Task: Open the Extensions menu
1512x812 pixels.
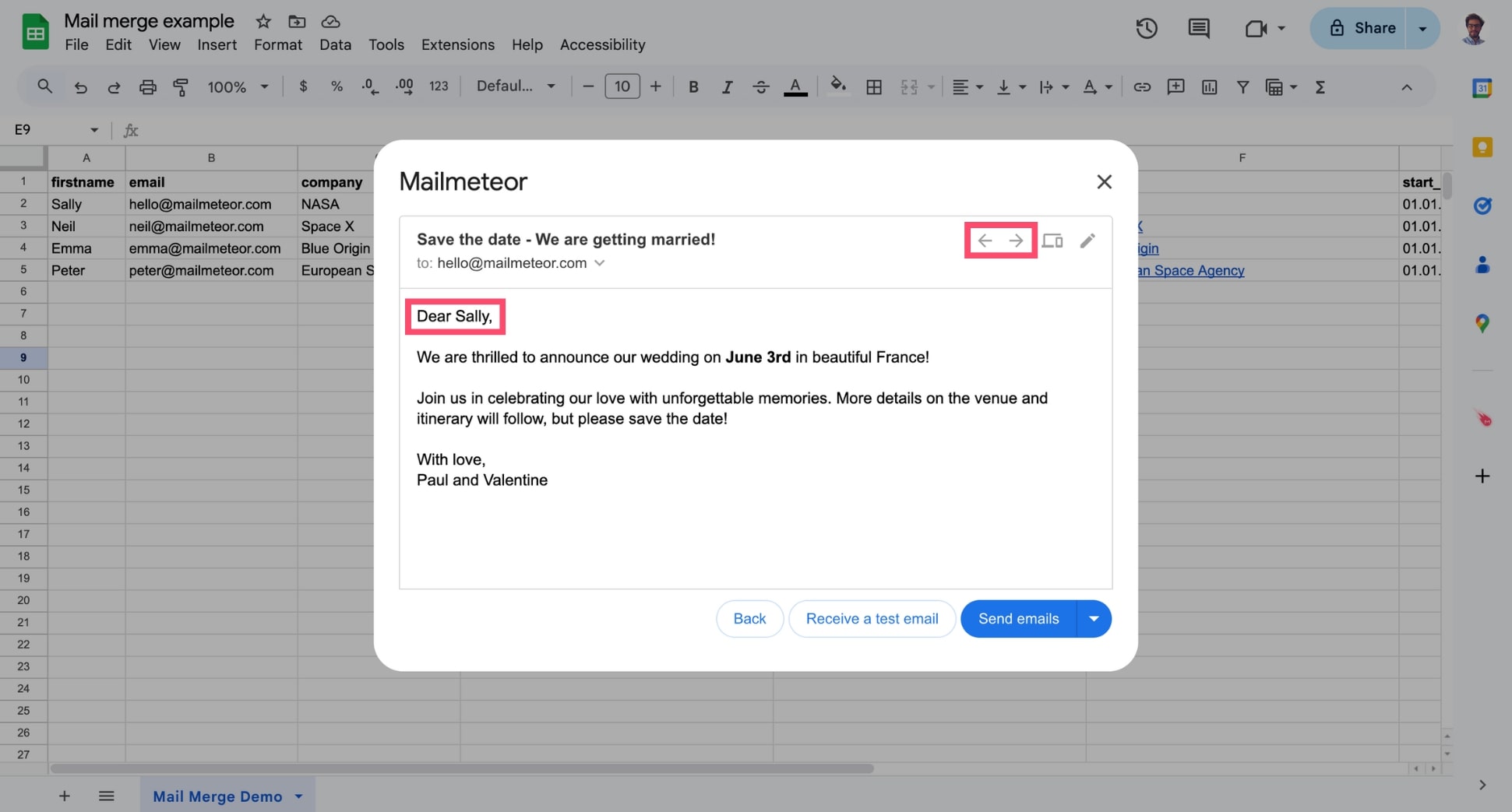Action: 457,44
